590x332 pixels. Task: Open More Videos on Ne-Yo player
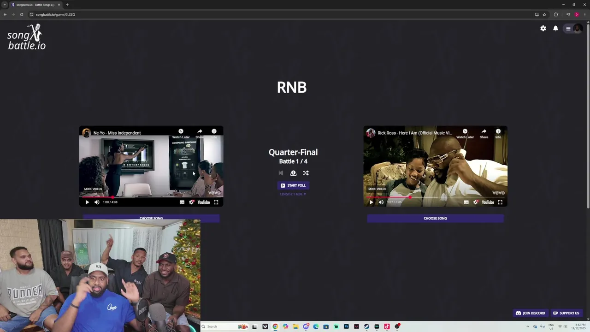coord(93,189)
